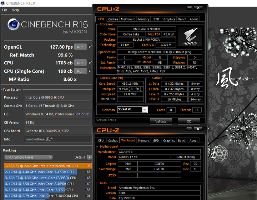Run the CPU (Single Core) benchmark

tap(80, 71)
